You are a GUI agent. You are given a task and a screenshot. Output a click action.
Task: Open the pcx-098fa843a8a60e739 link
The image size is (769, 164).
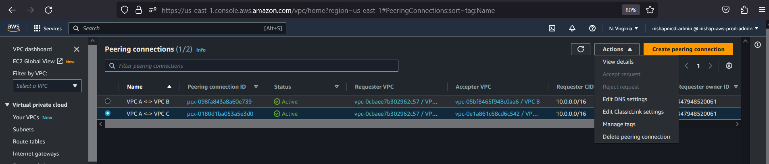(219, 102)
